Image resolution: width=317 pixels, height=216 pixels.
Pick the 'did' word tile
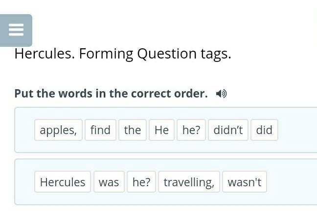point(264,130)
